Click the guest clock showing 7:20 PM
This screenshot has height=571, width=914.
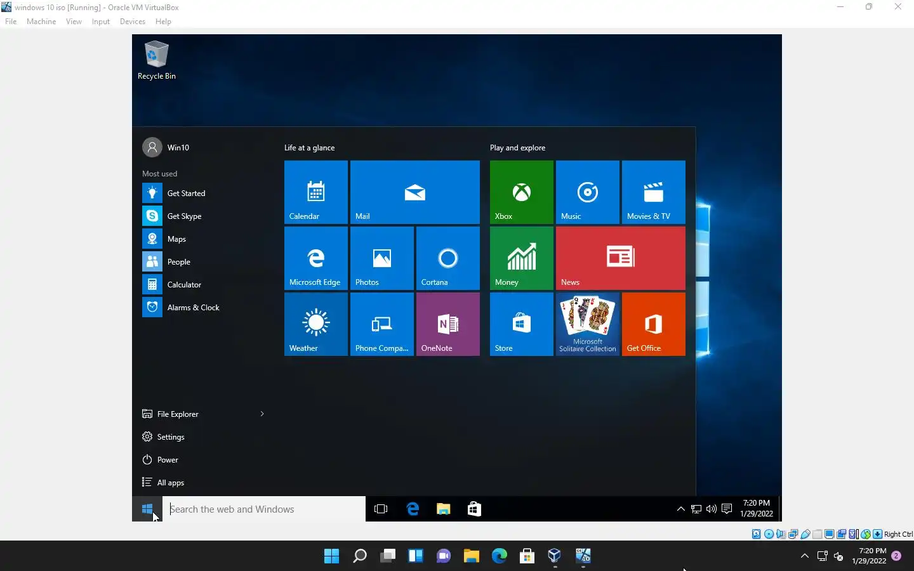[x=757, y=508]
